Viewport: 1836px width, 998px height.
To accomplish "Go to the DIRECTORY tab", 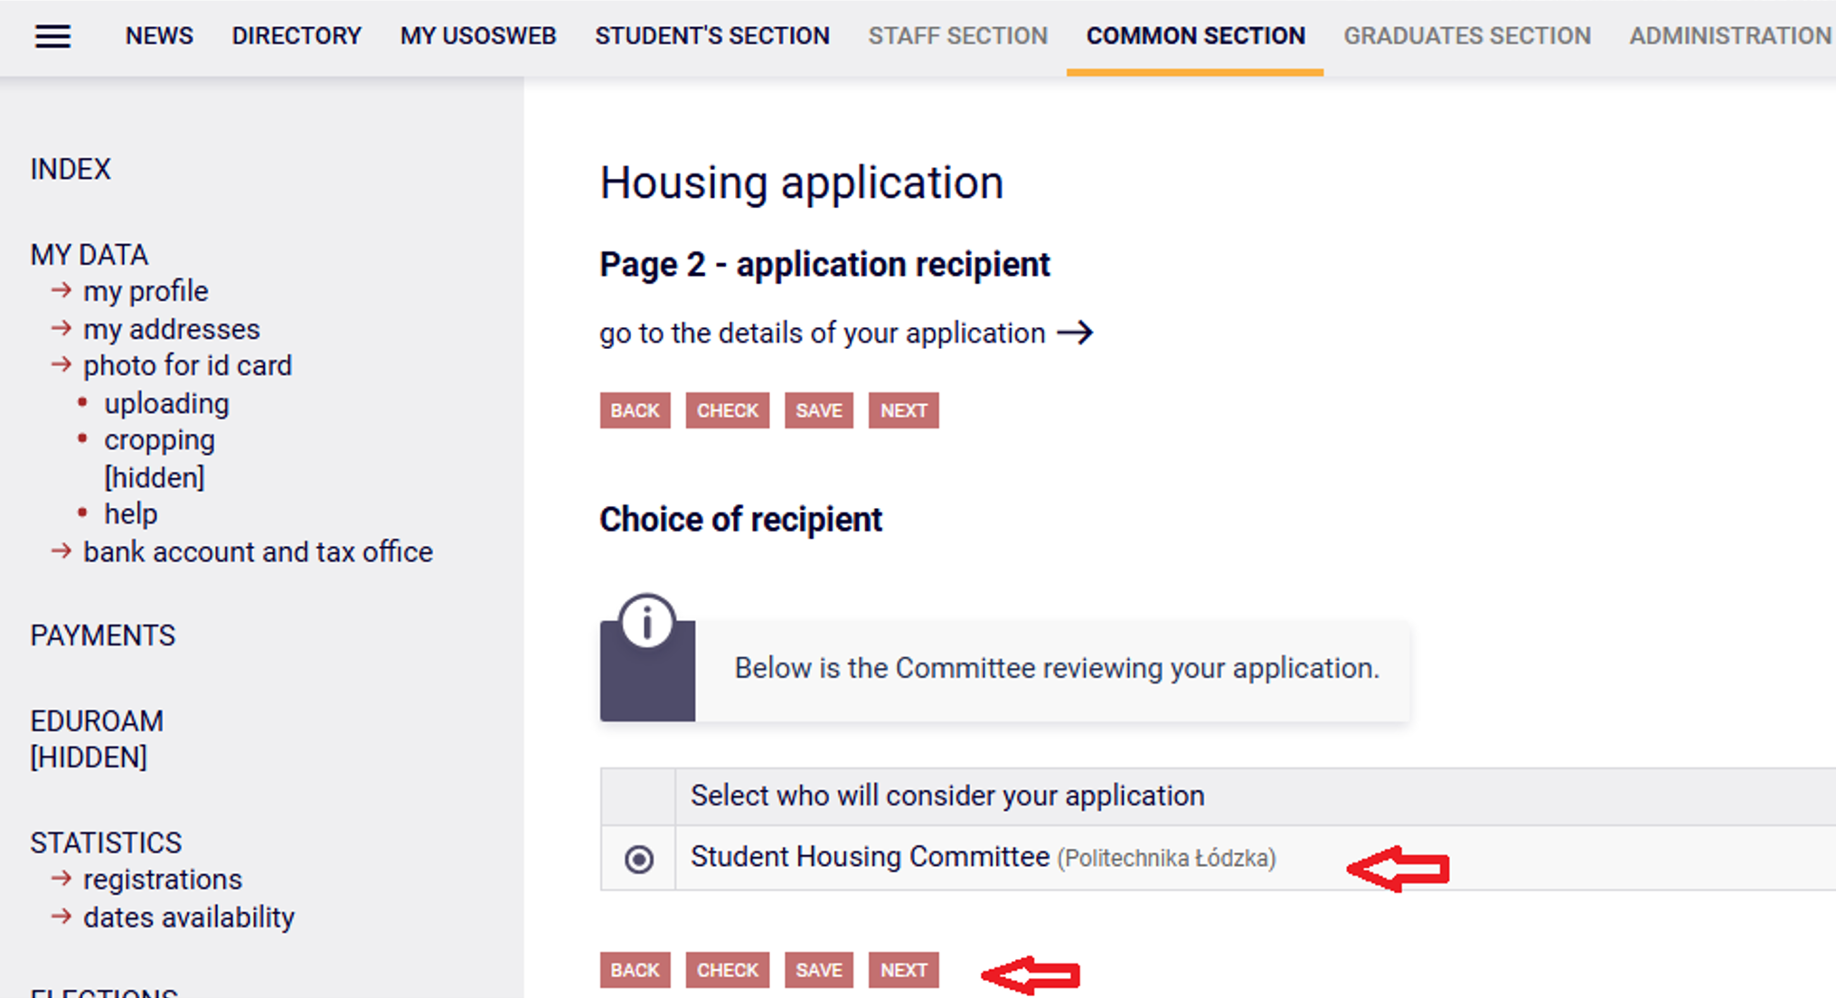I will click(x=297, y=36).
